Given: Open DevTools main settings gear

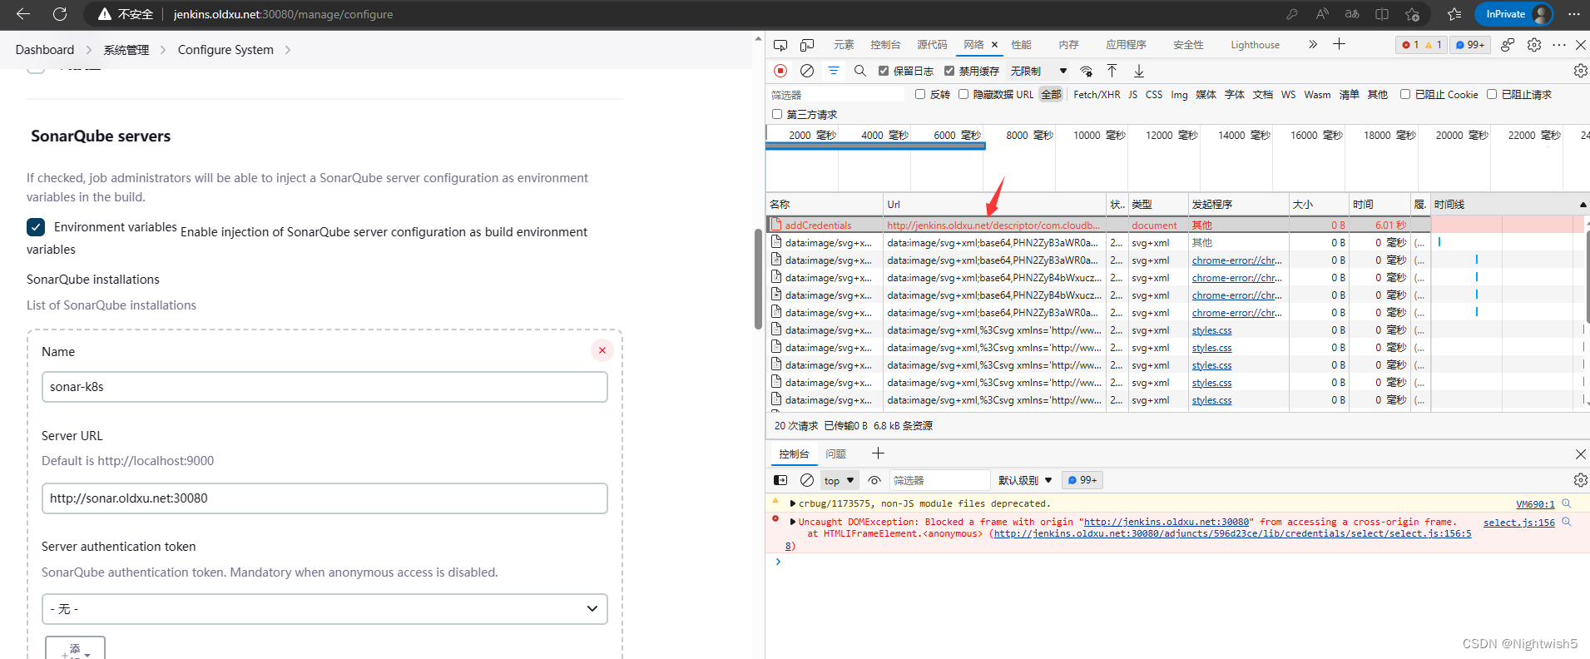Looking at the screenshot, I should (1534, 45).
